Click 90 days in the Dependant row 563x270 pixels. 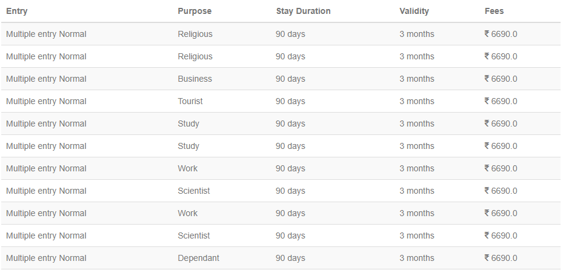[290, 258]
